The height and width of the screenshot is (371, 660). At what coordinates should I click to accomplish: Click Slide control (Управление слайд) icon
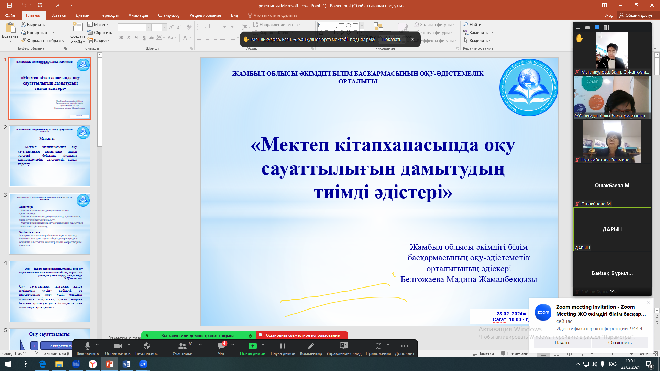(x=344, y=346)
